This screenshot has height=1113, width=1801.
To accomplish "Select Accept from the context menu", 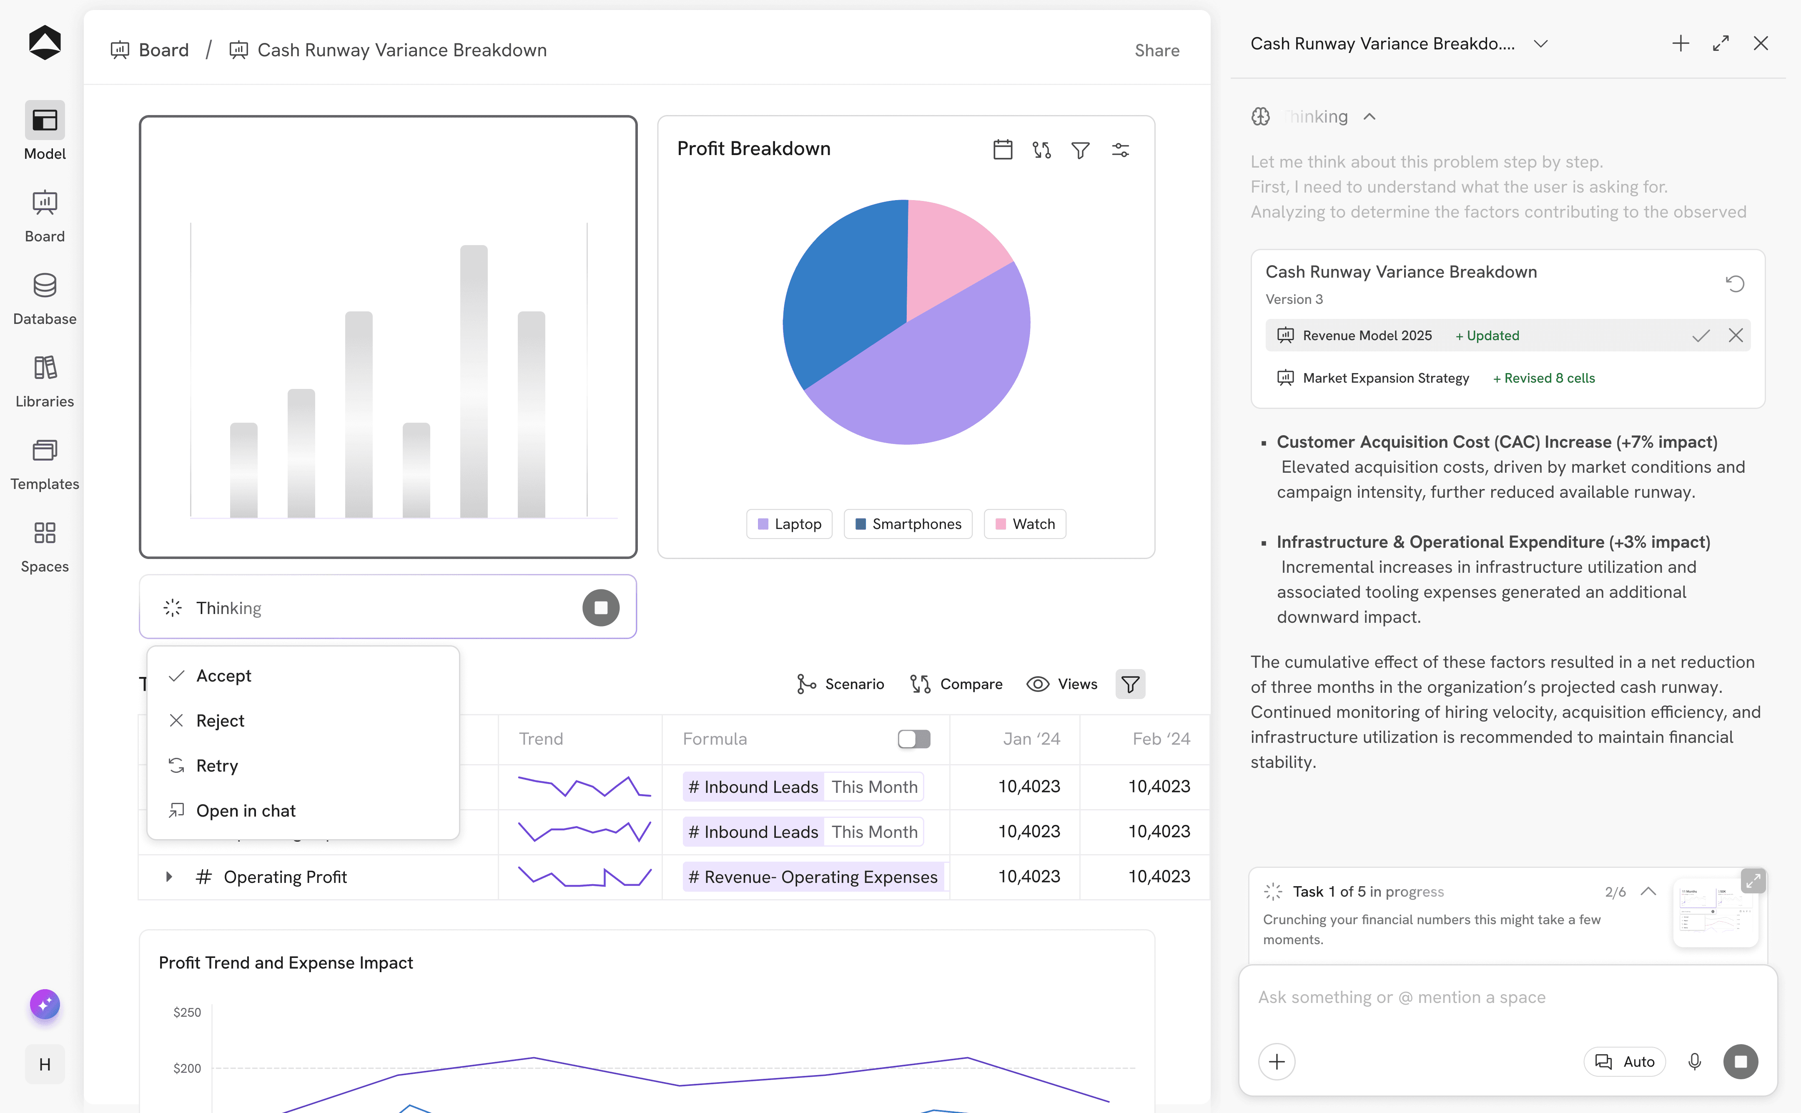I will click(224, 676).
